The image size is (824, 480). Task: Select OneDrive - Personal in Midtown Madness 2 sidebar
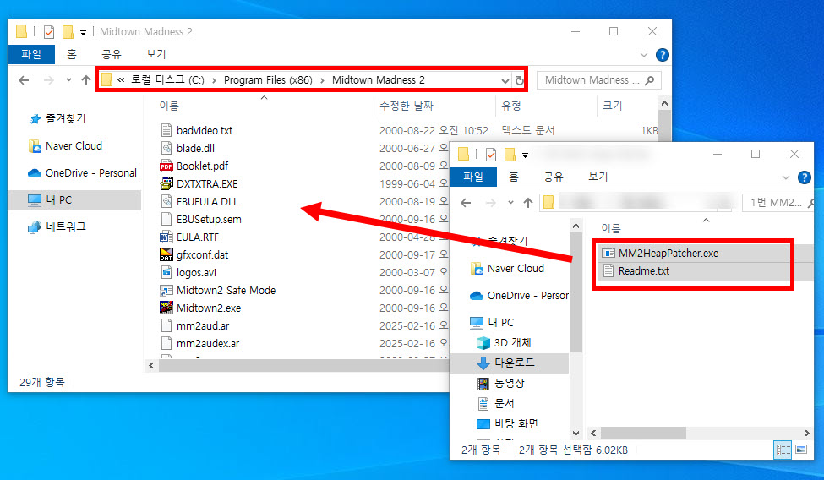point(82,173)
